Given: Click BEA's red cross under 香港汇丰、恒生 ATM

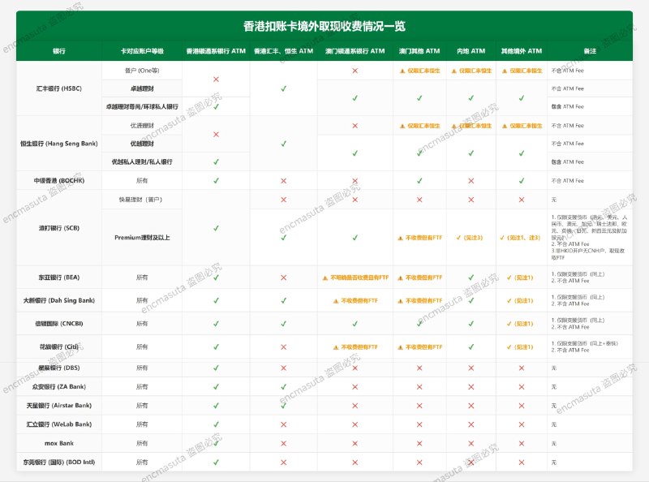Looking at the screenshot, I should 283,278.
